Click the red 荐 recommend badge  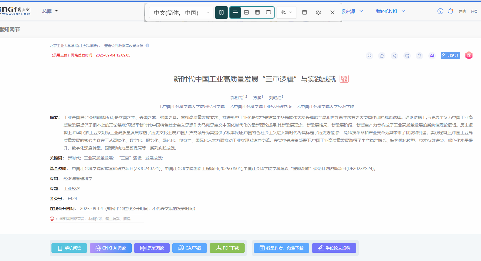point(469,56)
